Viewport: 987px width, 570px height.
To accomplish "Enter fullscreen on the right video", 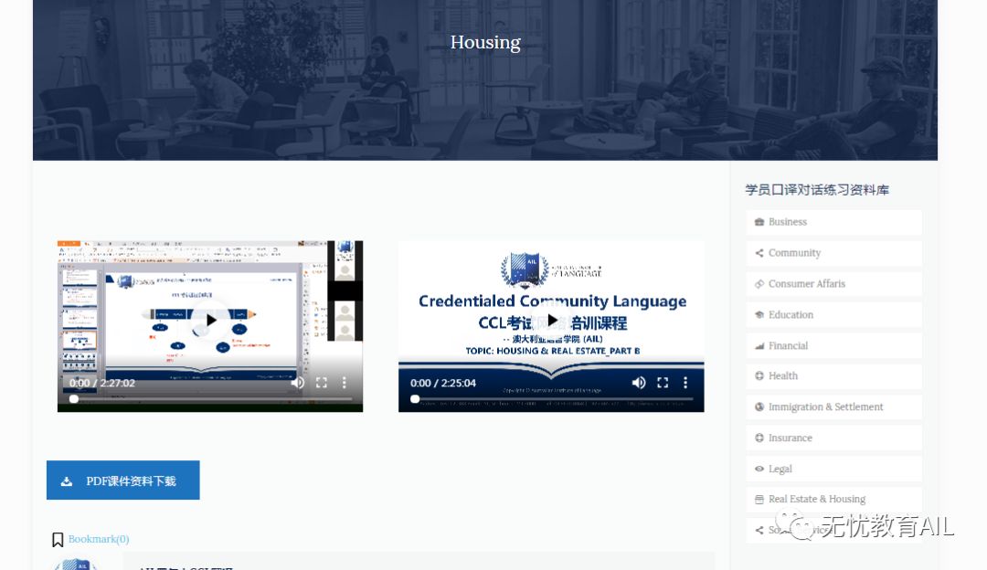I will tap(663, 383).
